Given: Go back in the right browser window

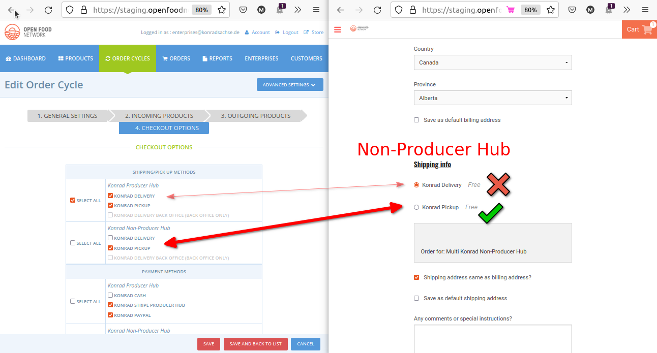Looking at the screenshot, I should pyautogui.click(x=341, y=10).
